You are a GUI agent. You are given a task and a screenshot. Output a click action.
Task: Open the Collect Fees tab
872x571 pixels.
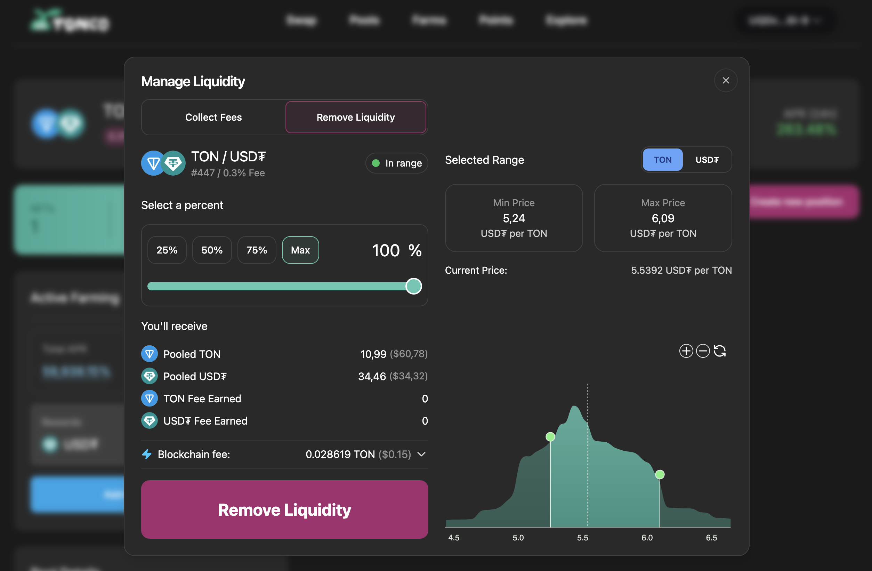(x=213, y=117)
